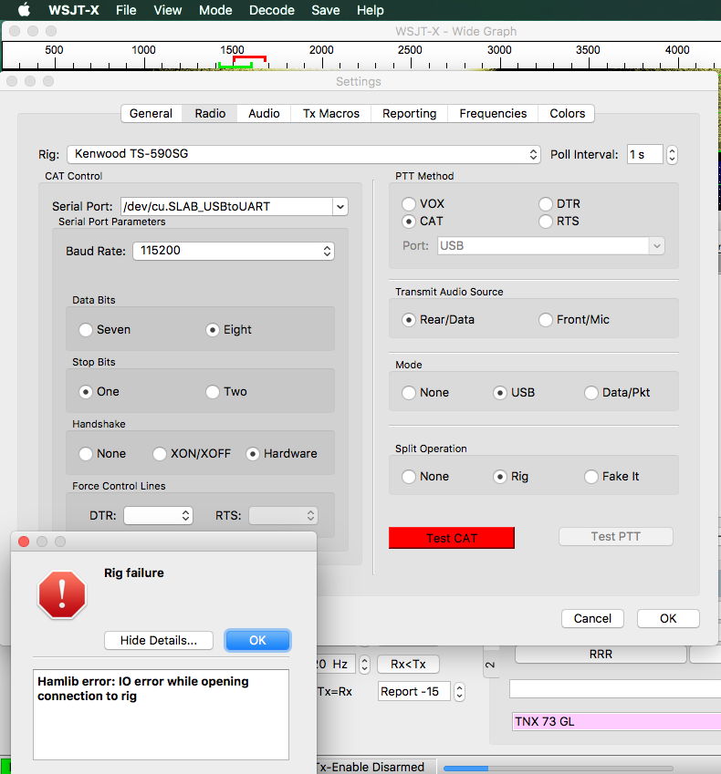The image size is (721, 774).
Task: Open the Save menu
Action: click(326, 10)
